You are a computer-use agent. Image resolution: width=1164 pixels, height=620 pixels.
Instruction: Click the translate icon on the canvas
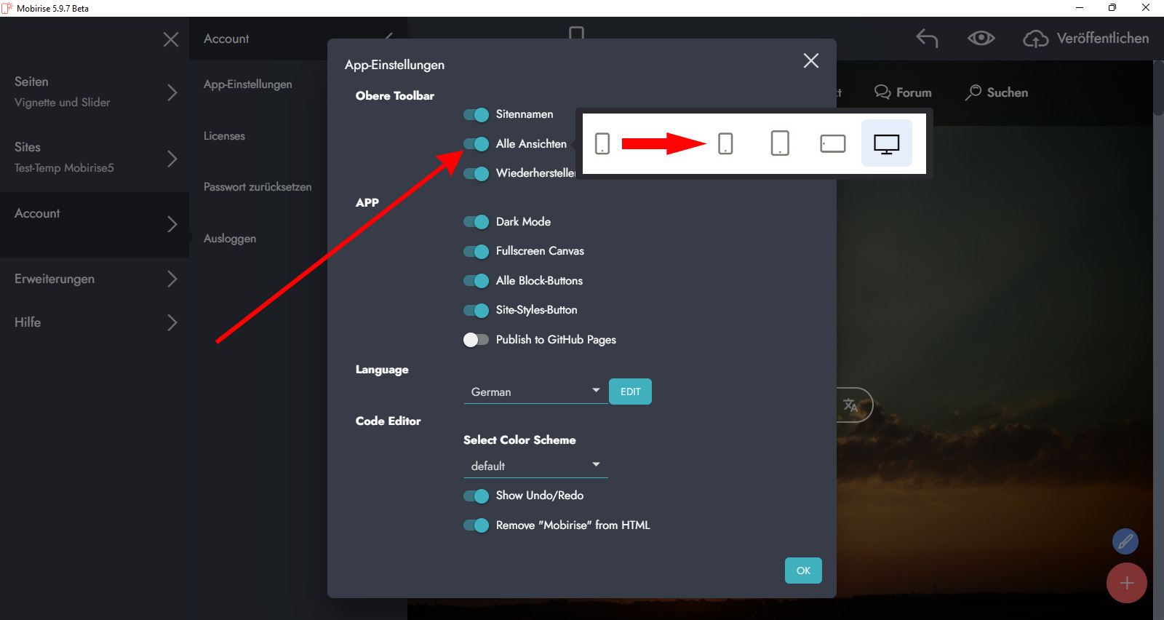(x=851, y=405)
